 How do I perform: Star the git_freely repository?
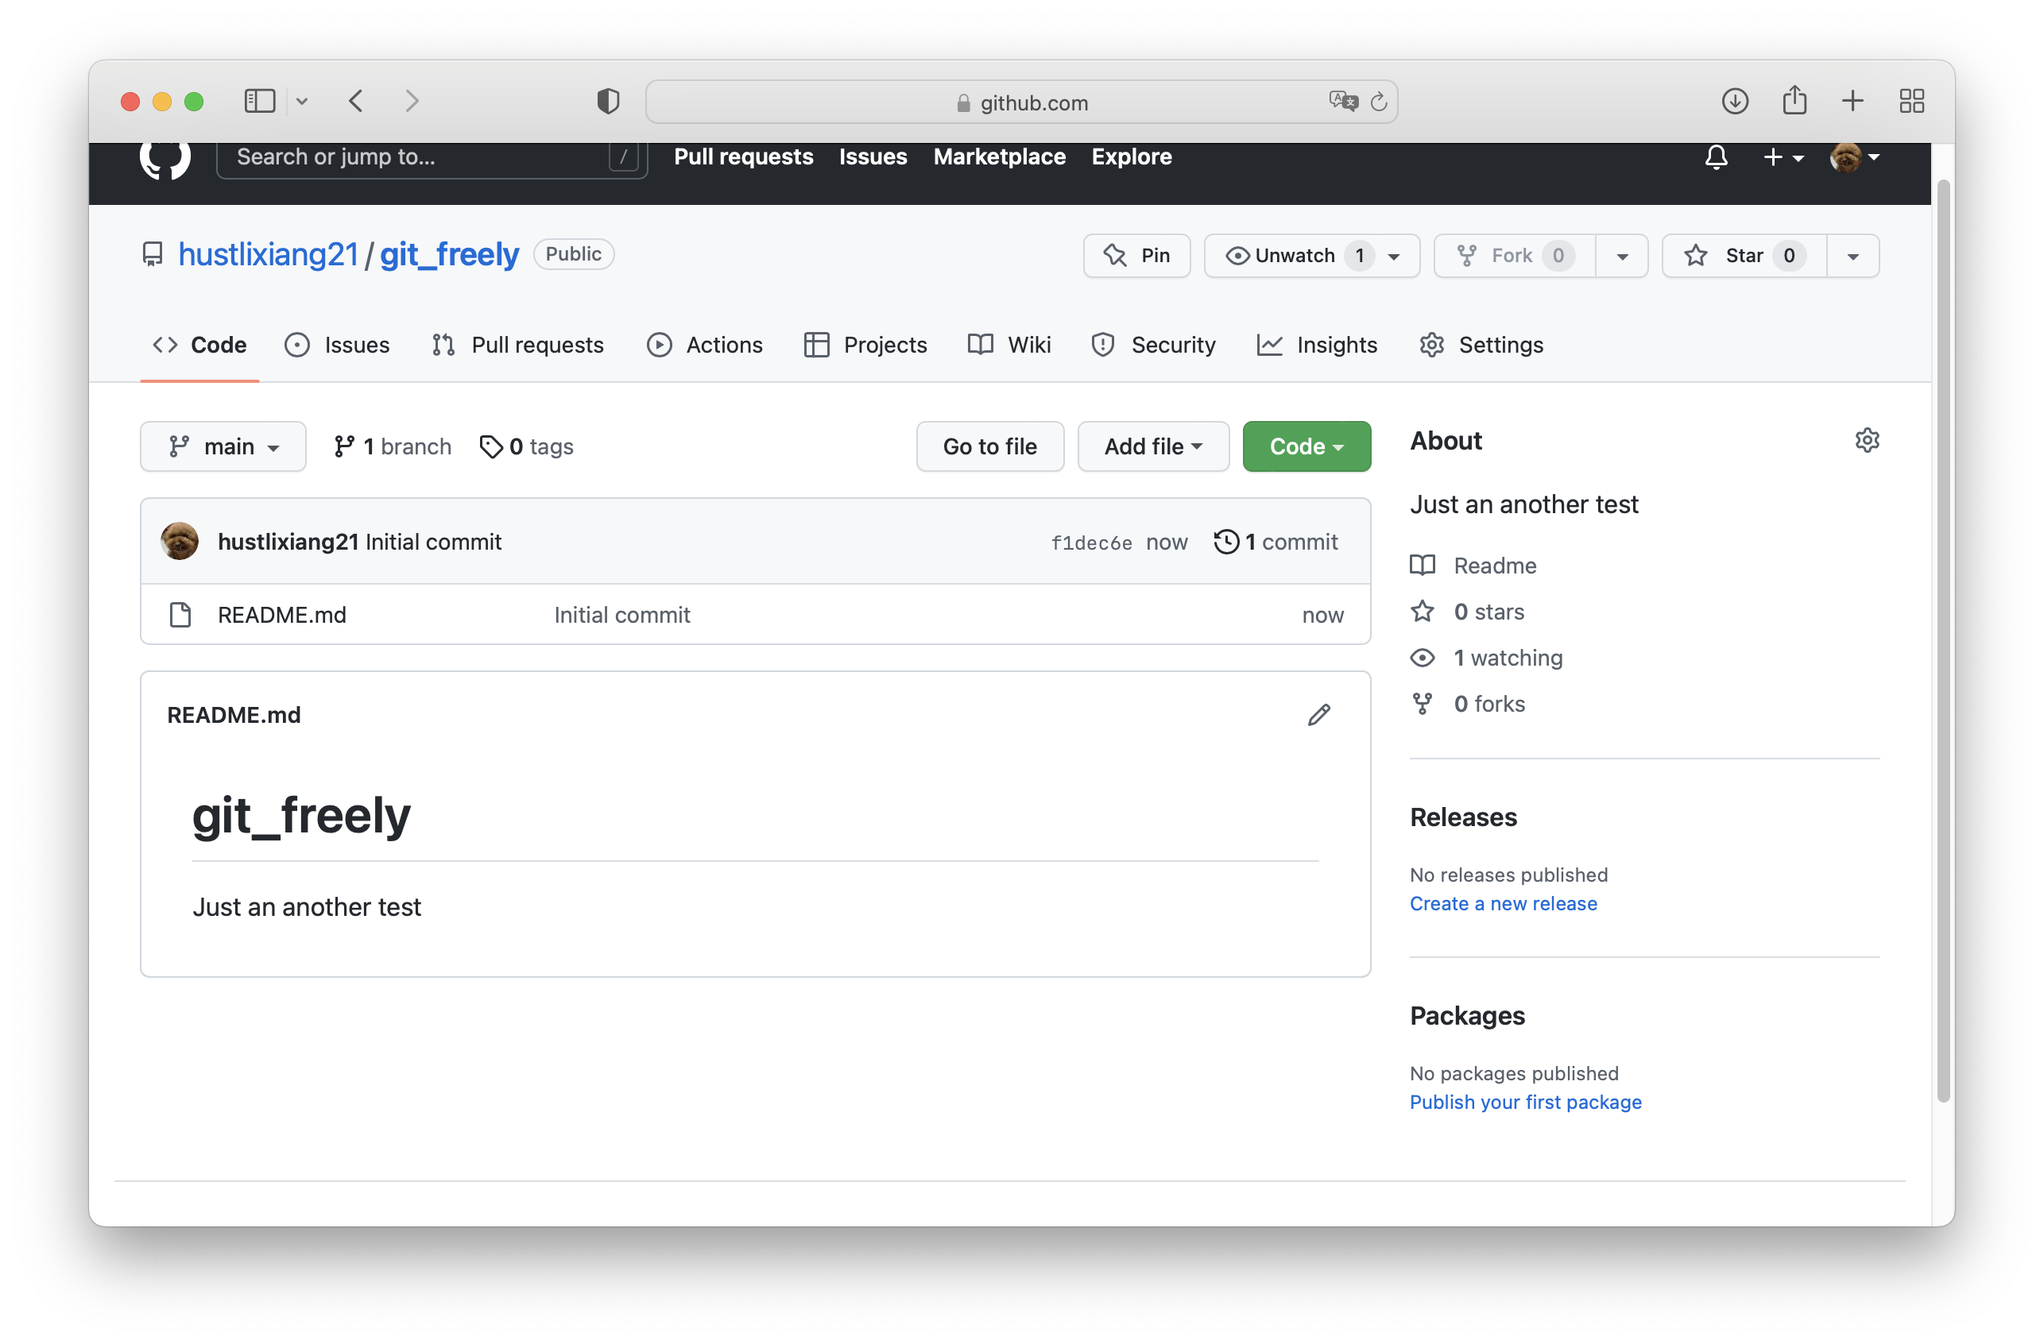coord(1743,256)
